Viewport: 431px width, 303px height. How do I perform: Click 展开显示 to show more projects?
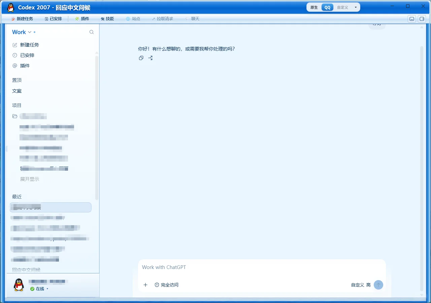click(30, 179)
